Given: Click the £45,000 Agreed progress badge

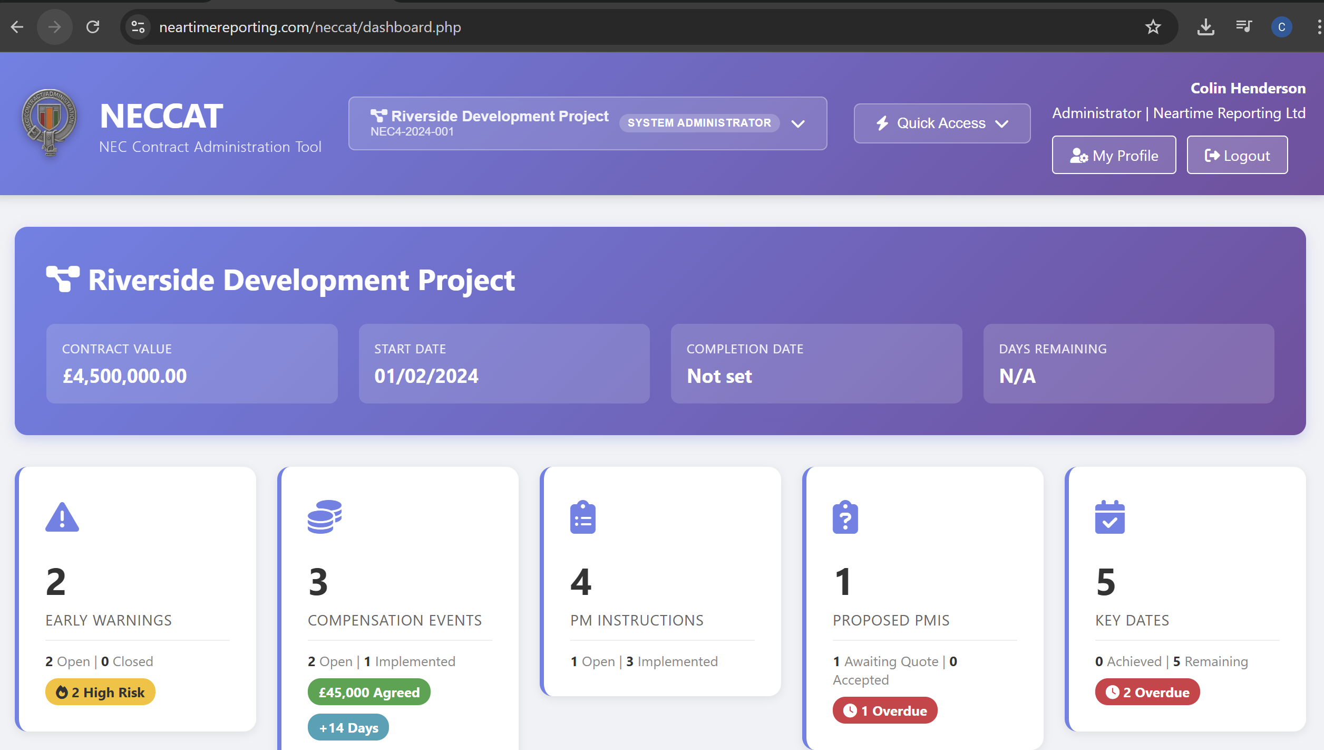Looking at the screenshot, I should [369, 692].
